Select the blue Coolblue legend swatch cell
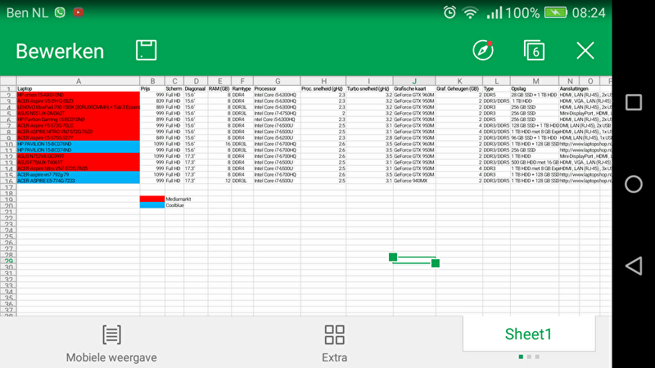The image size is (655, 368). pos(152,205)
